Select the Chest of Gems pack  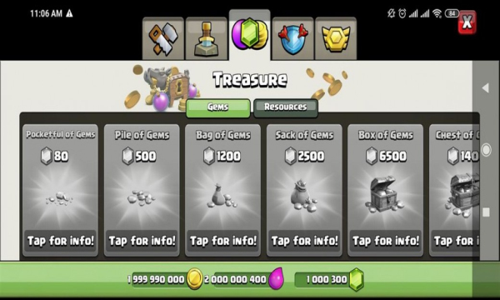point(455,190)
